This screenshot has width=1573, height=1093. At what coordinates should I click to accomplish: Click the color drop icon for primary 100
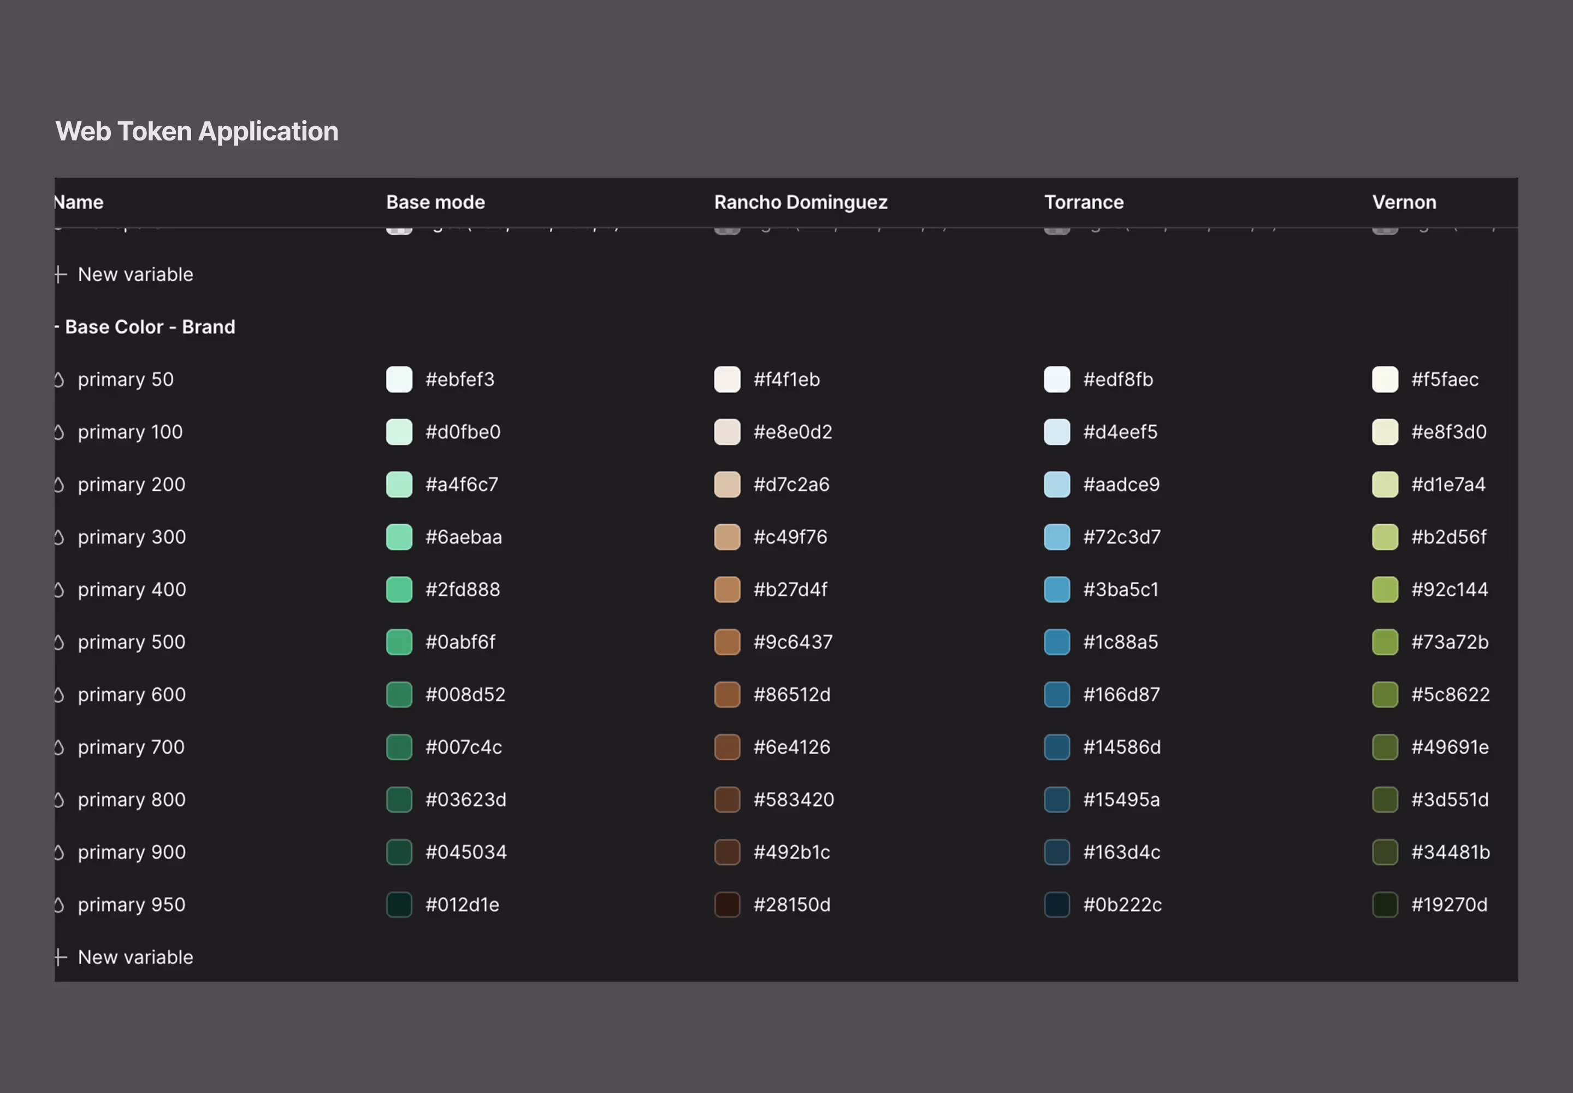tap(59, 432)
